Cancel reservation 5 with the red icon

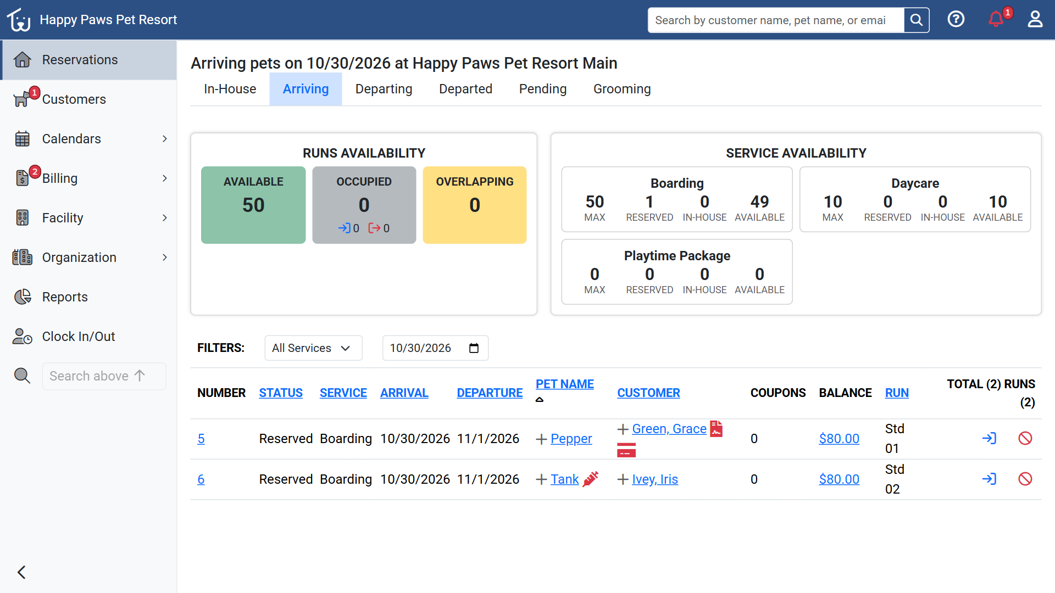1025,439
